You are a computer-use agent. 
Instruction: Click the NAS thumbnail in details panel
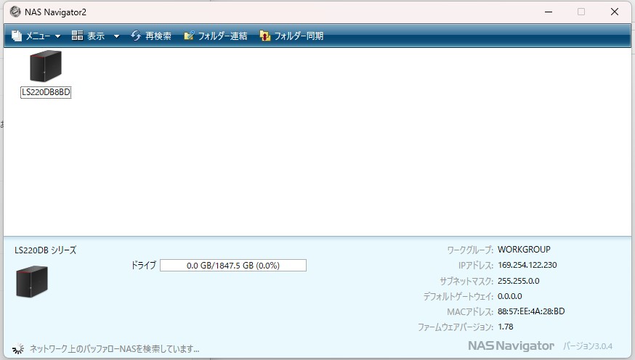pyautogui.click(x=32, y=282)
